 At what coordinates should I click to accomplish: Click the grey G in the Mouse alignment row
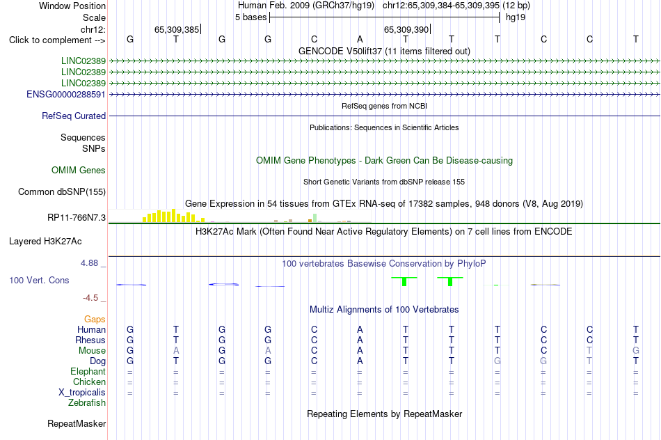coord(636,351)
